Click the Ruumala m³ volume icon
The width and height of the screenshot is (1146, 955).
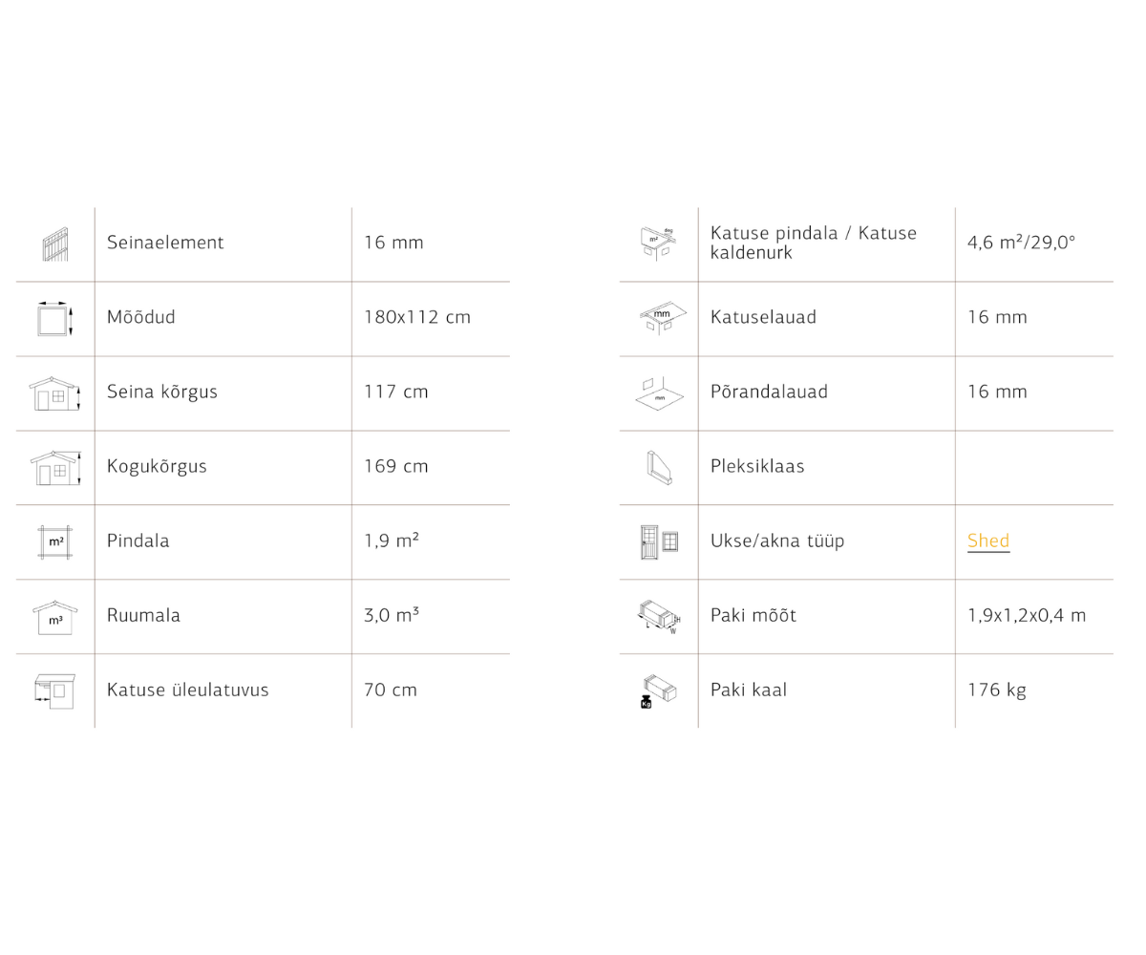(x=55, y=617)
